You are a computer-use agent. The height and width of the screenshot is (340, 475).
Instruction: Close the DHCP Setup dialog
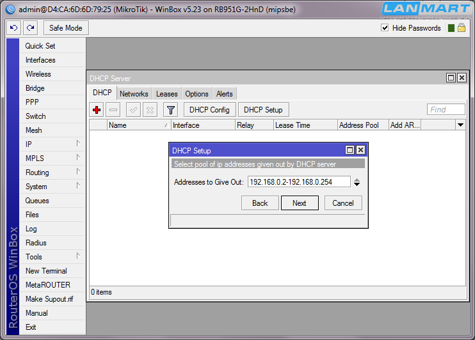pyautogui.click(x=360, y=150)
